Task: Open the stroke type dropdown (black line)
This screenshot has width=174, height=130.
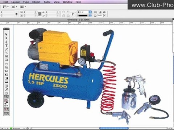Action: (84, 16)
